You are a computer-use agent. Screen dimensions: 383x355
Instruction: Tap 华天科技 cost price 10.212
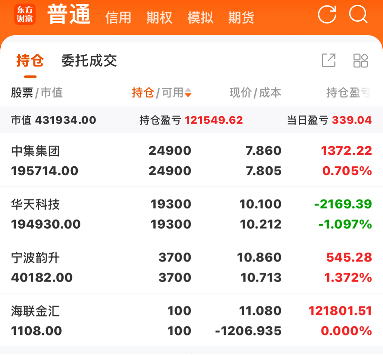[x=261, y=224]
